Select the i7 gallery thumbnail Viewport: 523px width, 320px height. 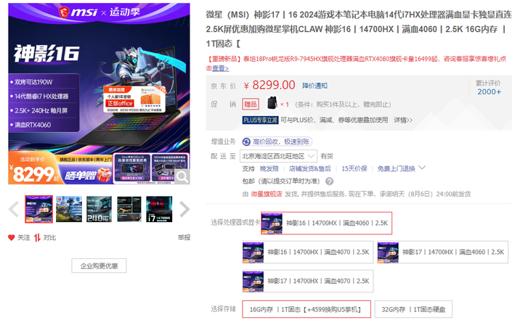159,209
